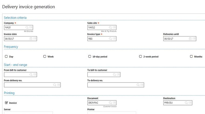Image resolution: width=205 pixels, height=114 pixels.
Task: Enable the Day frequency checkbox
Action: pyautogui.click(x=6, y=56)
